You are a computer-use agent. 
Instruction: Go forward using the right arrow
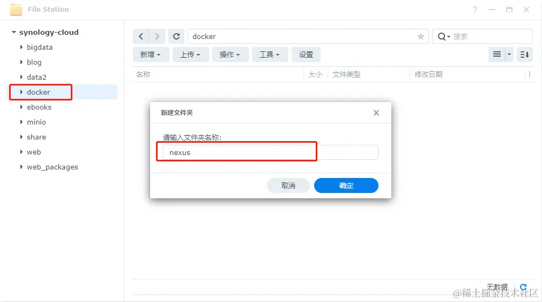[157, 36]
